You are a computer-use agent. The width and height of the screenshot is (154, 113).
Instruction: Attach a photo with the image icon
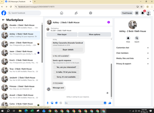52,103
